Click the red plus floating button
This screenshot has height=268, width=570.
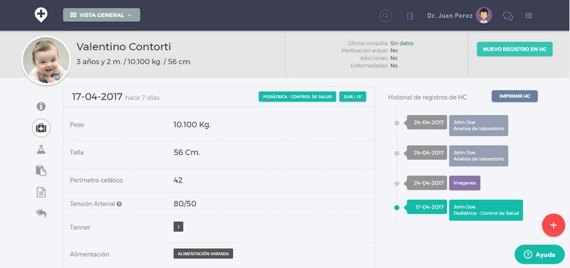554,225
